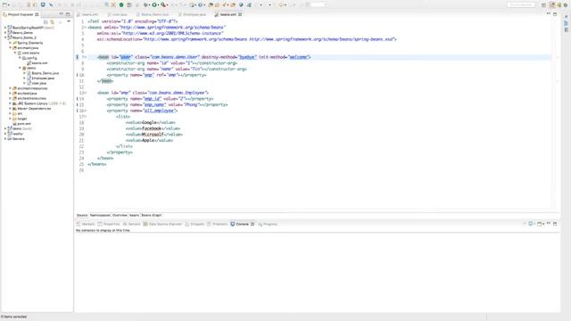This screenshot has height=321, width=571.
Task: Minimize the Project Explorer view
Action: [62, 14]
